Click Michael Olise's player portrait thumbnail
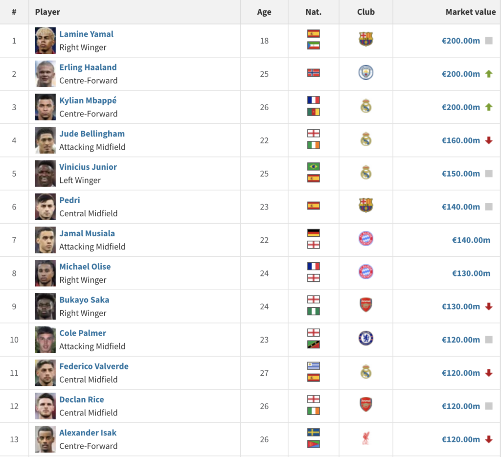The image size is (501, 457). coord(45,273)
